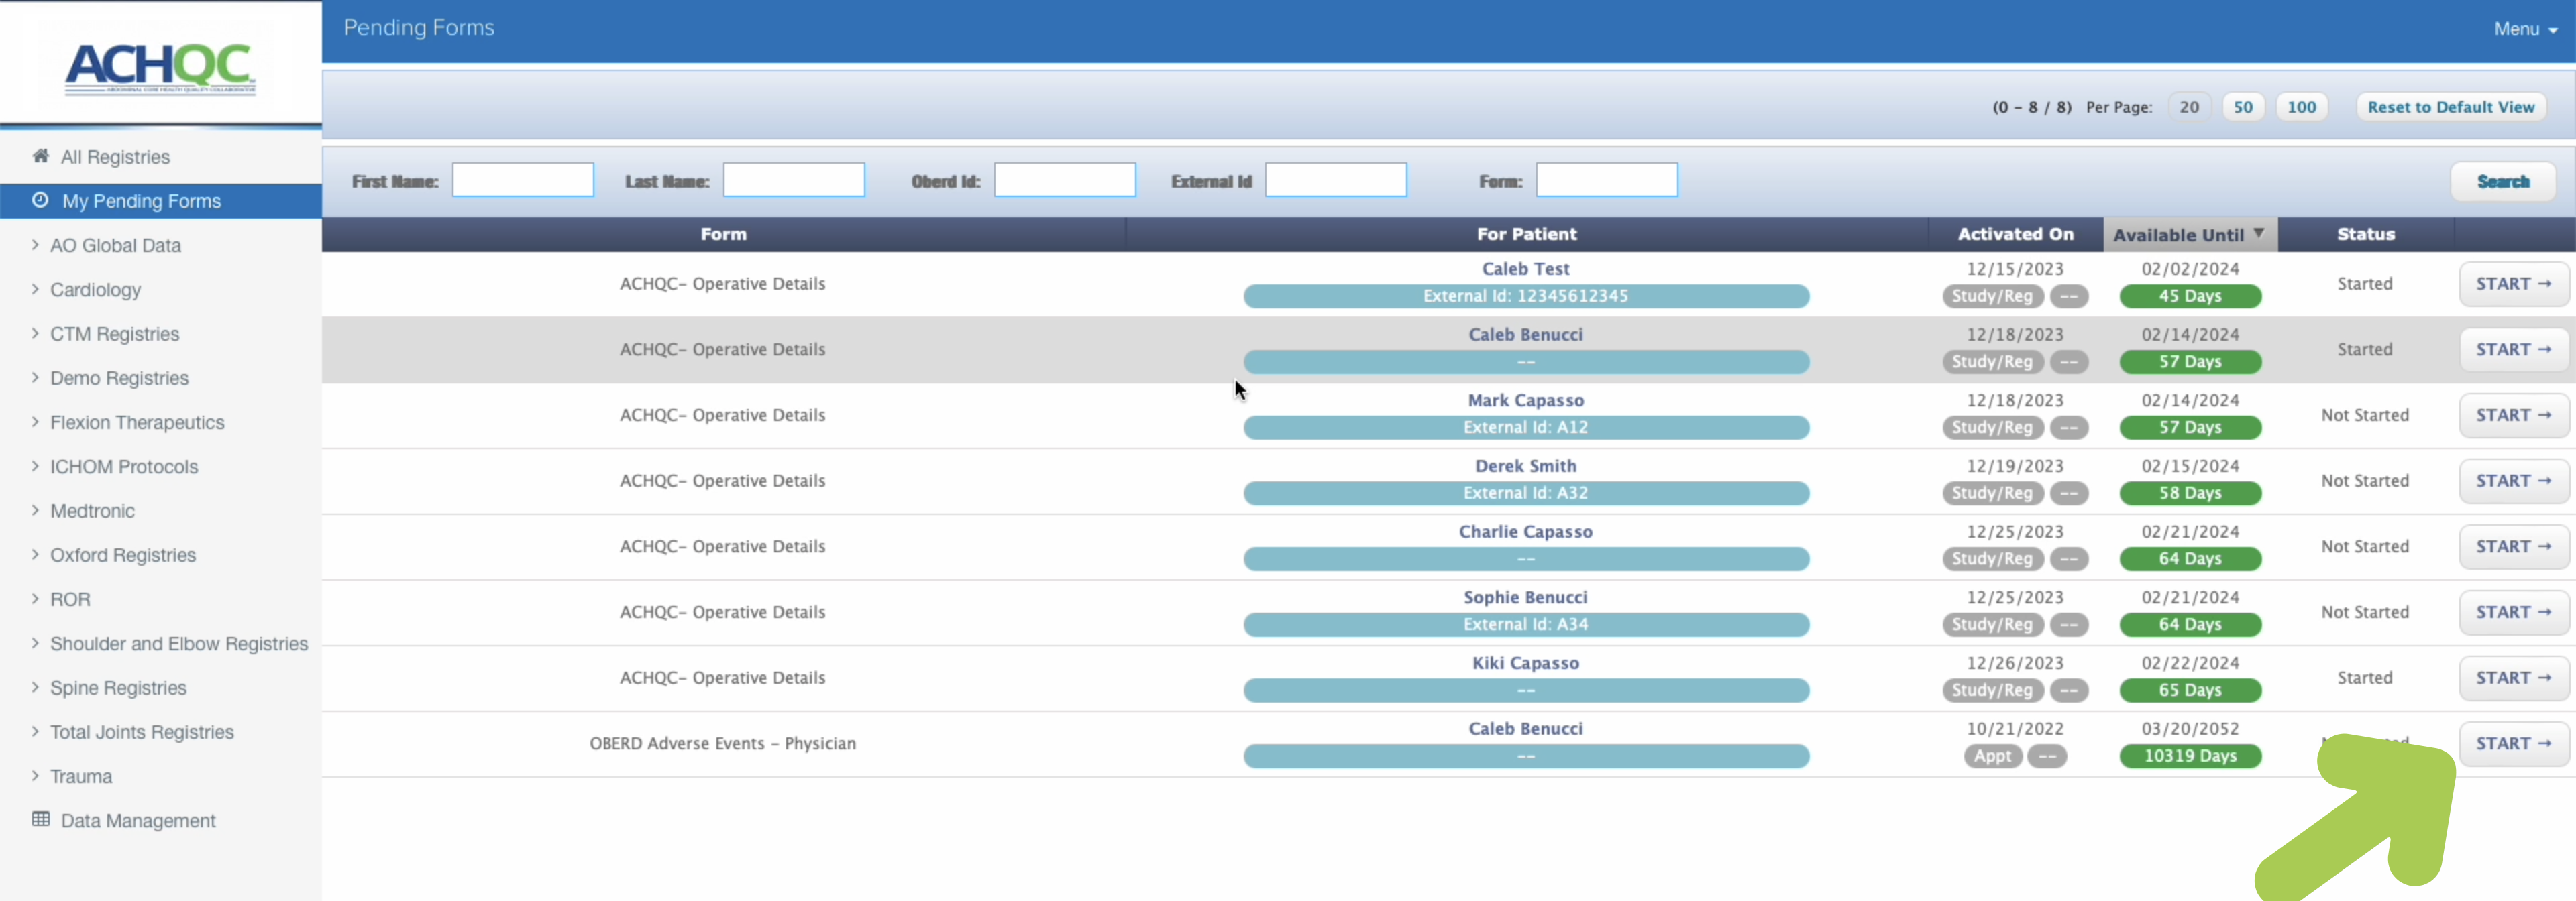Click the 45 Days badge

tap(2190, 296)
